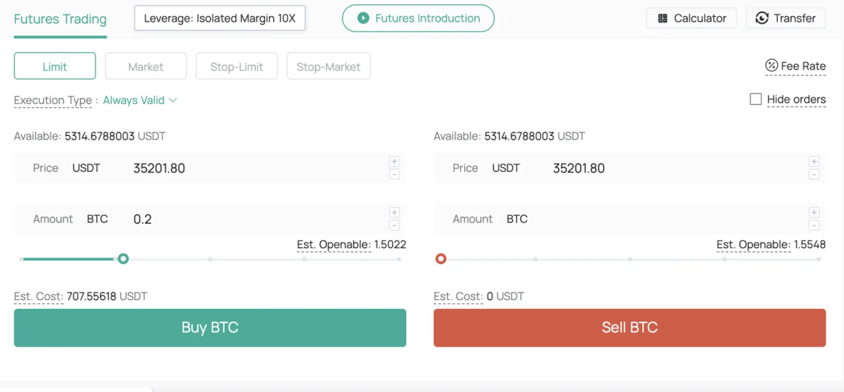
Task: Increase sell price with plus stepper
Action: (x=814, y=161)
